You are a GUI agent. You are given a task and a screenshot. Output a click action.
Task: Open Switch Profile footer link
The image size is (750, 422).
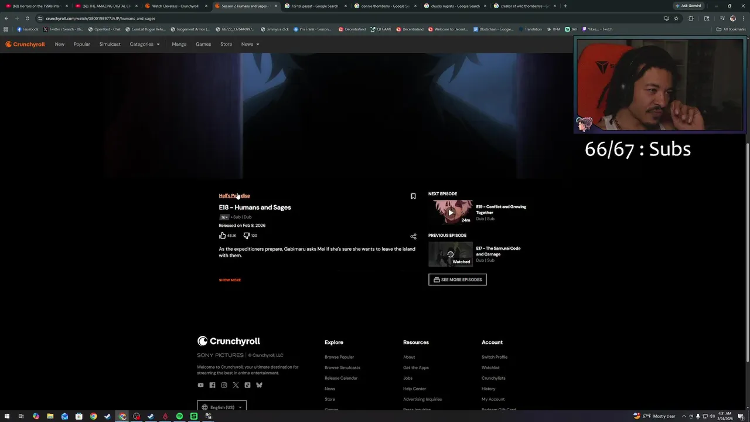click(495, 357)
